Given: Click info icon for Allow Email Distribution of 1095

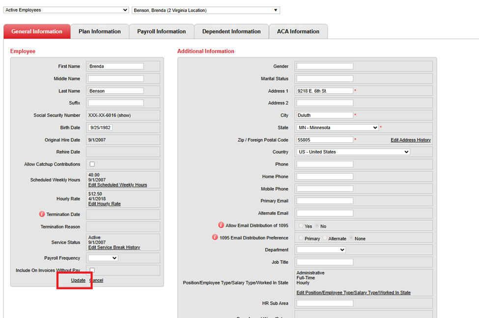Looking at the screenshot, I should (221, 225).
